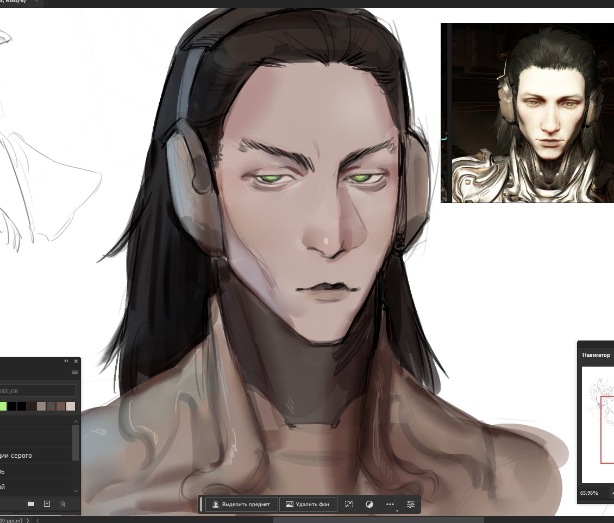
Task: Click the navigator preview thumbnail
Action: 598,425
